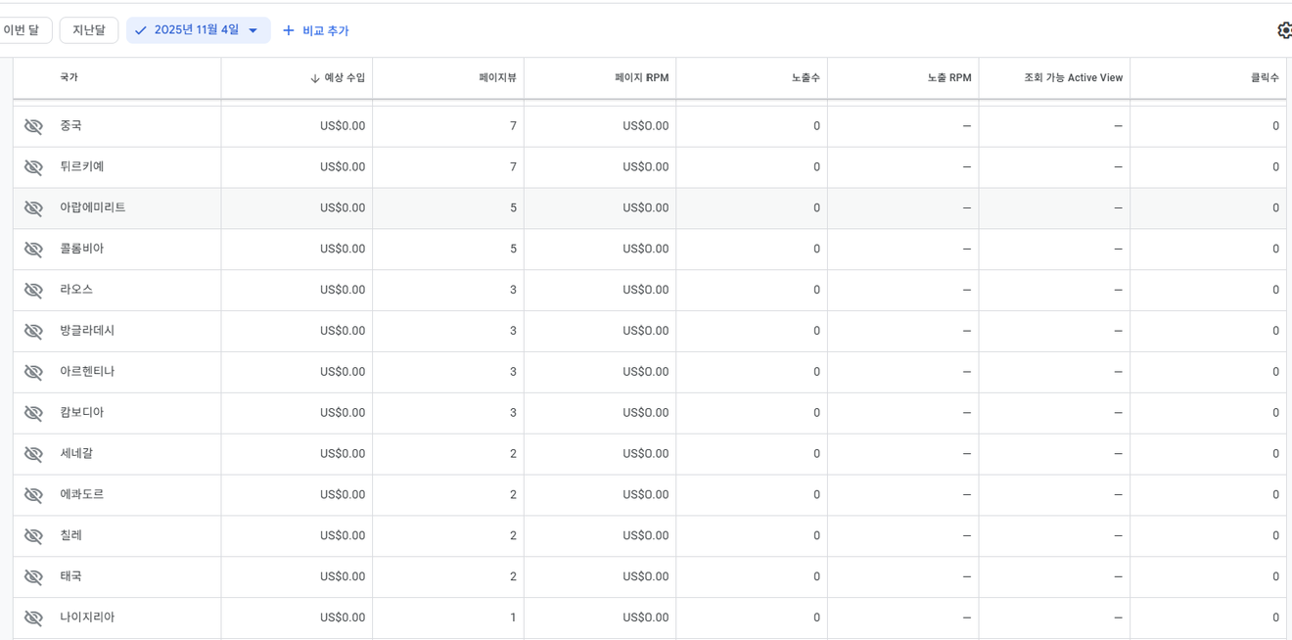The height and width of the screenshot is (640, 1292).
Task: Select the 이번 달 date range
Action: (22, 30)
